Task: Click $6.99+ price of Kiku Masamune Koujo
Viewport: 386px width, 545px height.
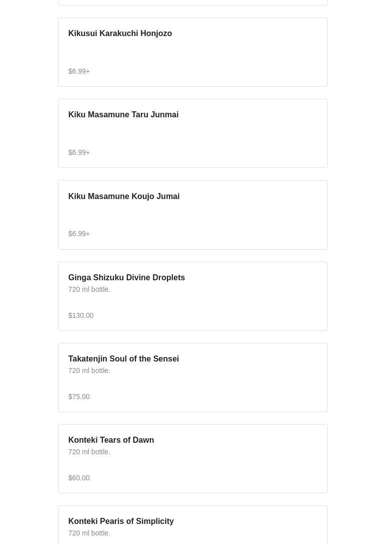Action: [x=79, y=234]
